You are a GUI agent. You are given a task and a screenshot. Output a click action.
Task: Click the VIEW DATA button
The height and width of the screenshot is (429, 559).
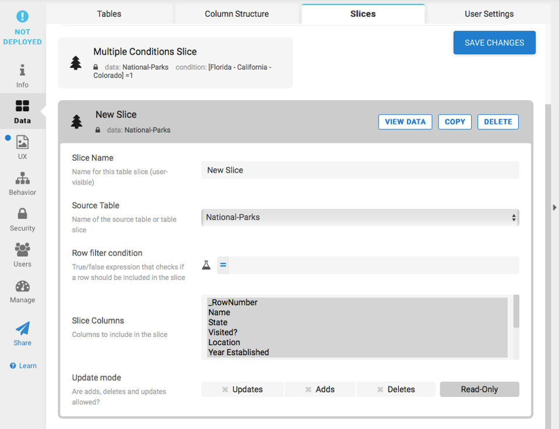pyautogui.click(x=405, y=122)
